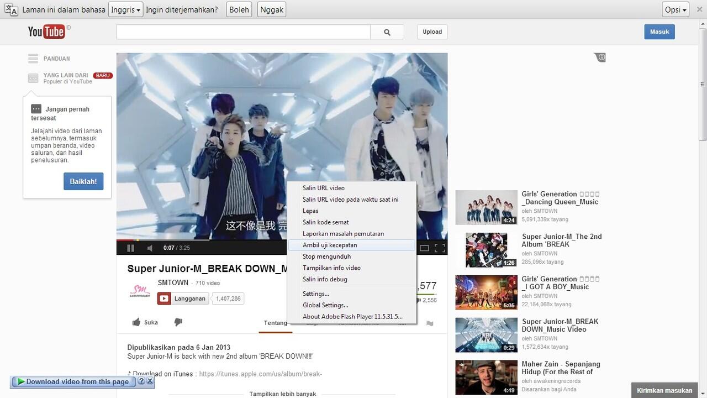
Task: Open Maher Zain Sepanjang Hidup title
Action: tap(561, 368)
